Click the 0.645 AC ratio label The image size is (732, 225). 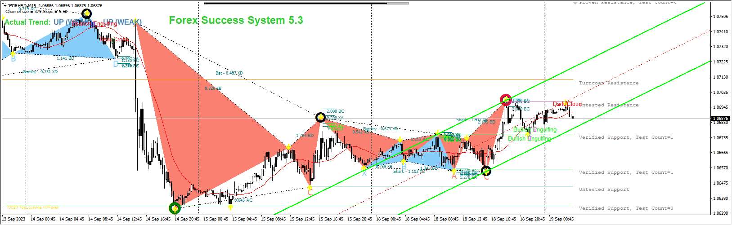point(243,200)
